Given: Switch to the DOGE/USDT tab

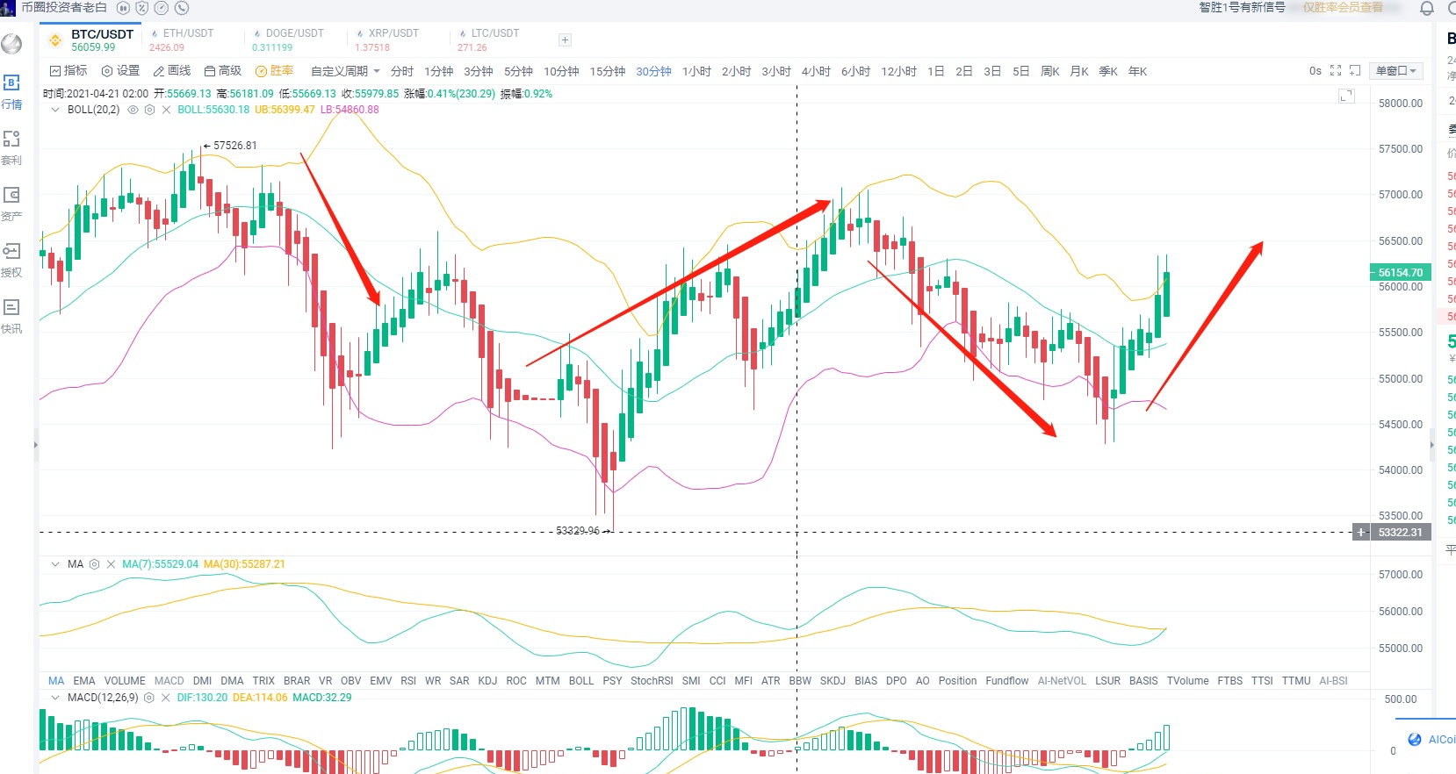Looking at the screenshot, I should click(x=288, y=40).
